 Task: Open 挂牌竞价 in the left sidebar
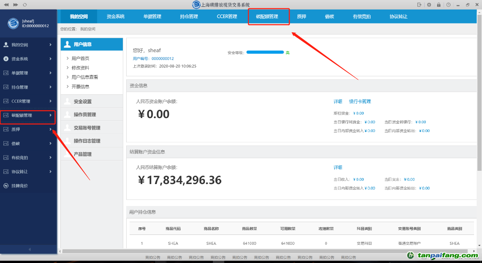pyautogui.click(x=19, y=186)
